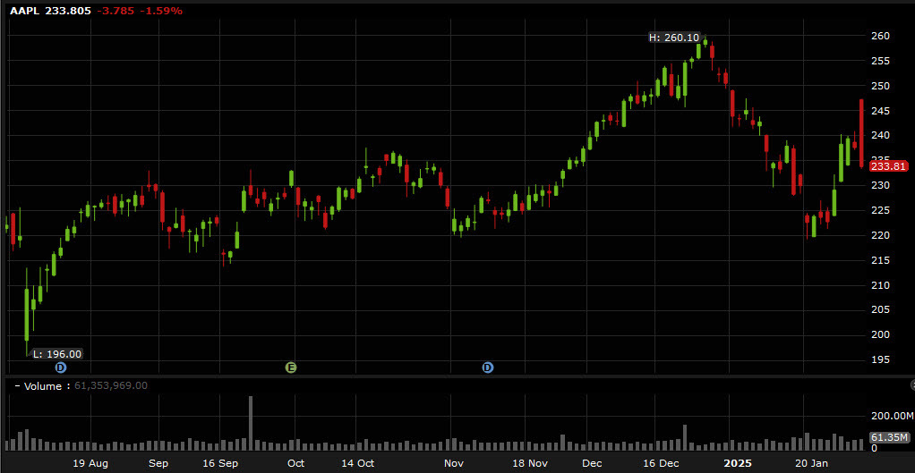Click the AAPL ticker symbol

point(25,11)
